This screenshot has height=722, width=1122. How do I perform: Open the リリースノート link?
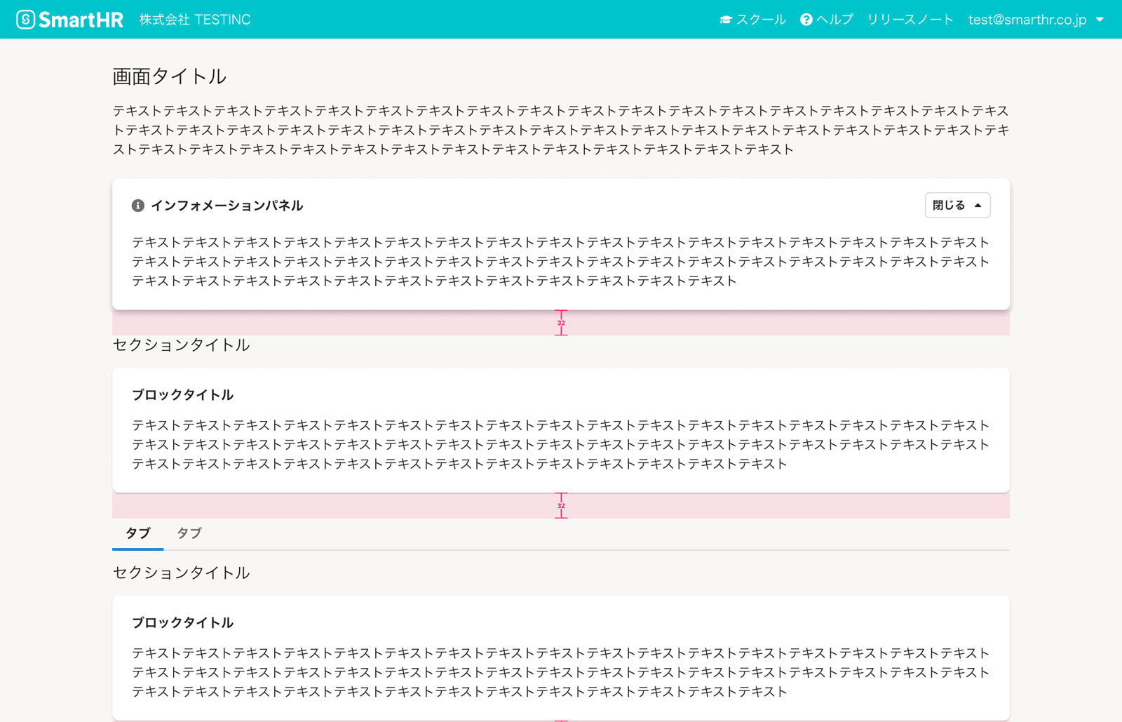[x=910, y=20]
